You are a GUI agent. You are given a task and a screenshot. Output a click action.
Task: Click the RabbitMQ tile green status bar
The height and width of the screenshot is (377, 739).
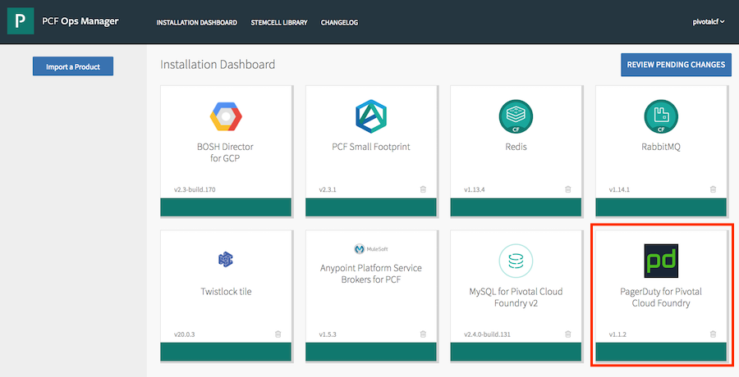[661, 207]
